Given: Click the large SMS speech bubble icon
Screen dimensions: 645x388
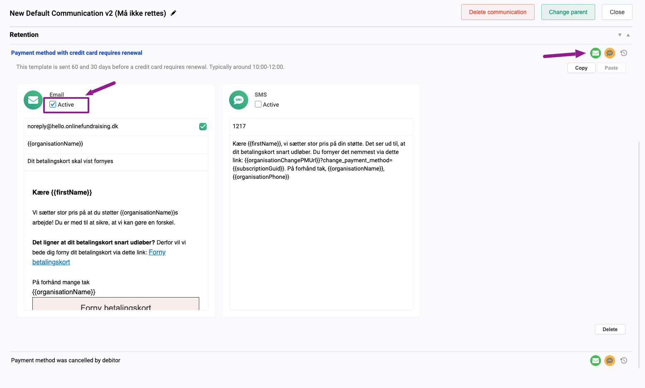Looking at the screenshot, I should click(239, 100).
